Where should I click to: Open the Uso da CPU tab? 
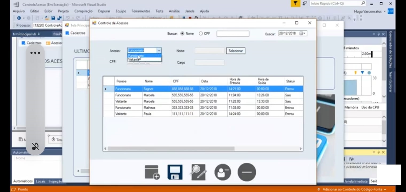pyautogui.click(x=370, y=107)
